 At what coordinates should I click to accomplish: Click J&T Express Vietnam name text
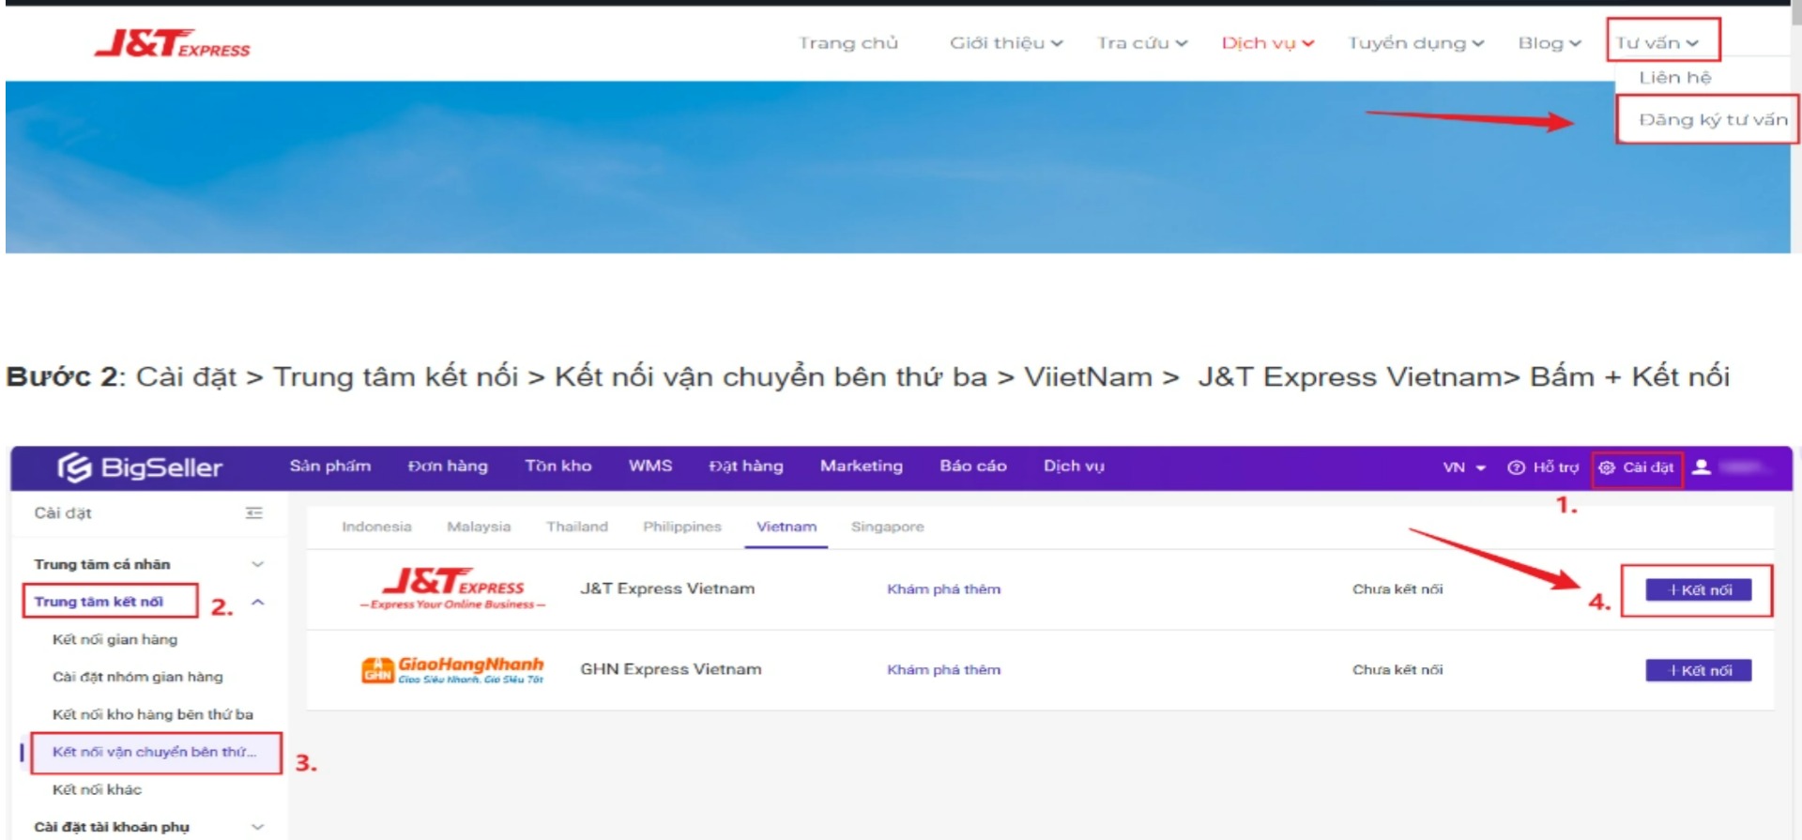pos(667,588)
